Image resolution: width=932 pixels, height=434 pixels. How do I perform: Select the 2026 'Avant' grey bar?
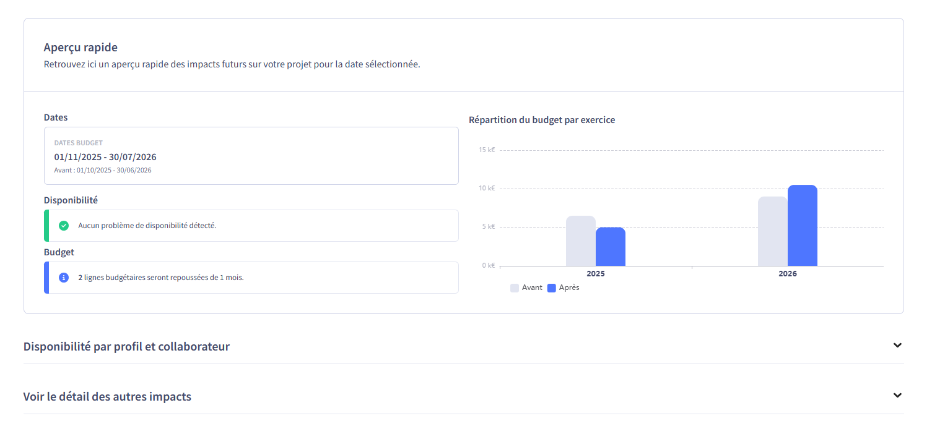click(772, 232)
